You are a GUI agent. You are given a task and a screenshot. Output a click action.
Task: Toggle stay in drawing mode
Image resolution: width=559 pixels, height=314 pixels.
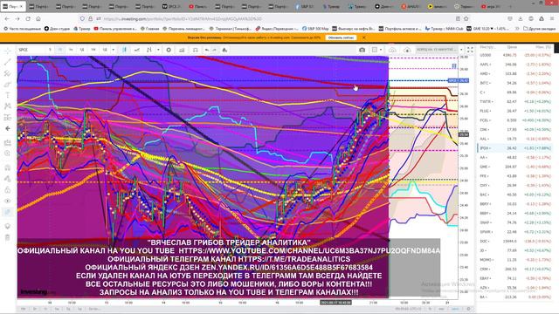coord(8,179)
